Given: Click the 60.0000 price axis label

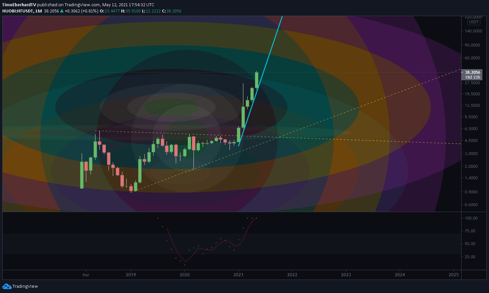Looking at the screenshot, I should [472, 58].
